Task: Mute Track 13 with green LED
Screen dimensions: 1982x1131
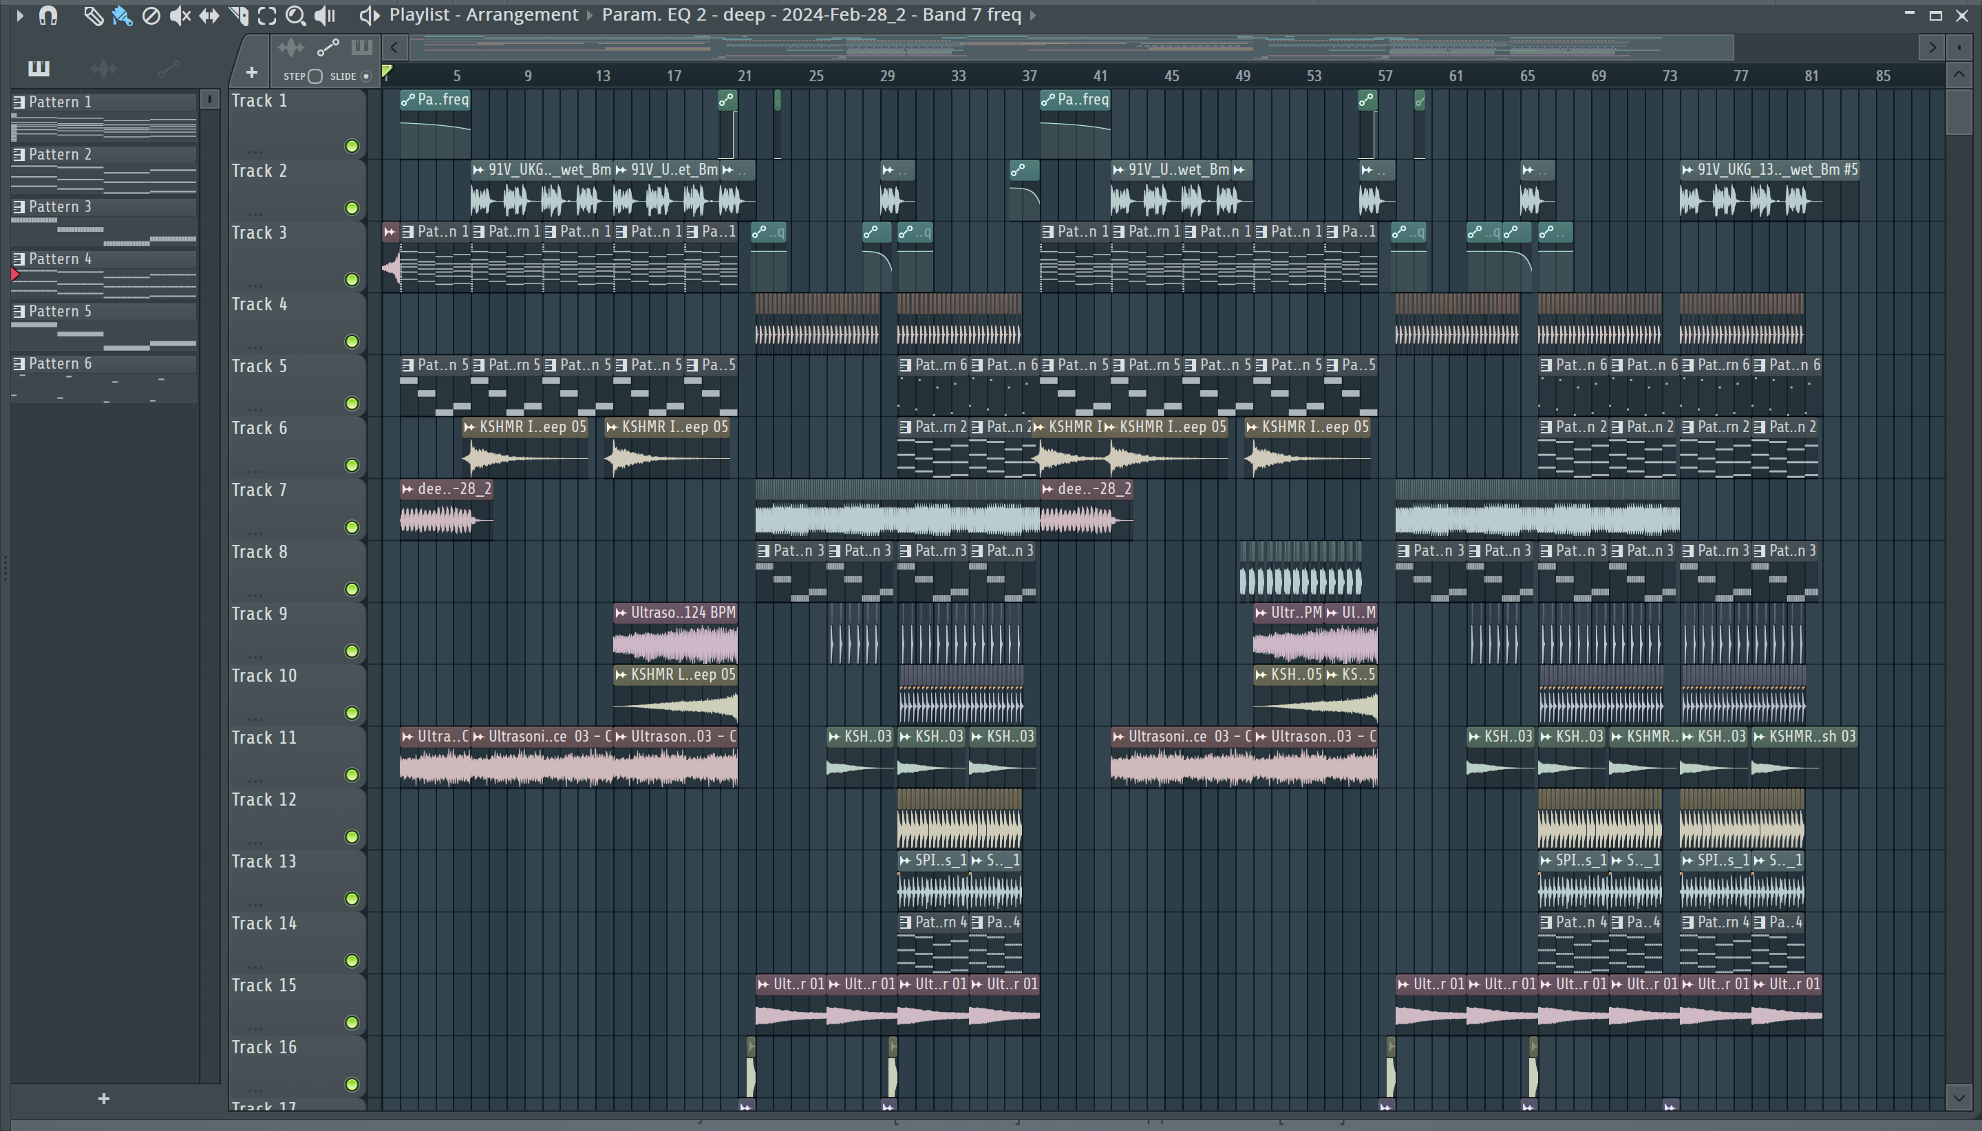Action: [352, 898]
